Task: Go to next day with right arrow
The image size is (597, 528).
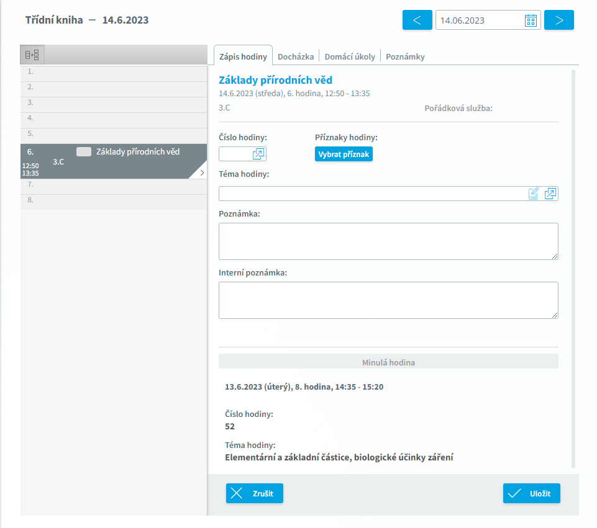Action: 558,20
